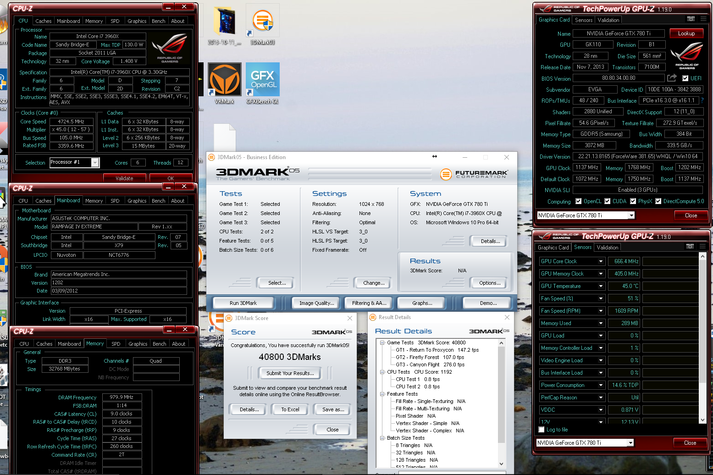Click Save as button in 3DMark Score
Image resolution: width=713 pixels, height=475 pixels.
333,409
